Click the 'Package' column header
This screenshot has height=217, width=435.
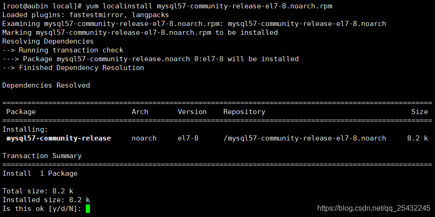point(21,112)
